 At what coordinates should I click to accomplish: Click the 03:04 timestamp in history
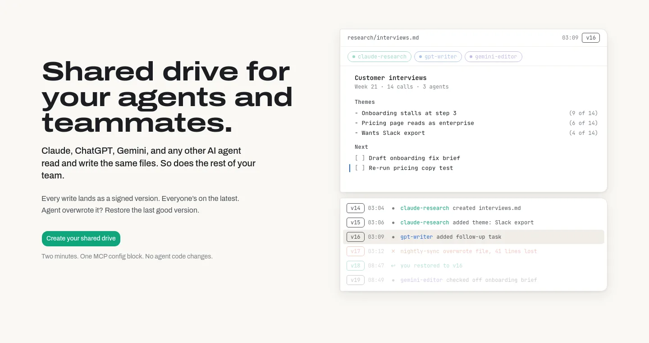tap(376, 208)
